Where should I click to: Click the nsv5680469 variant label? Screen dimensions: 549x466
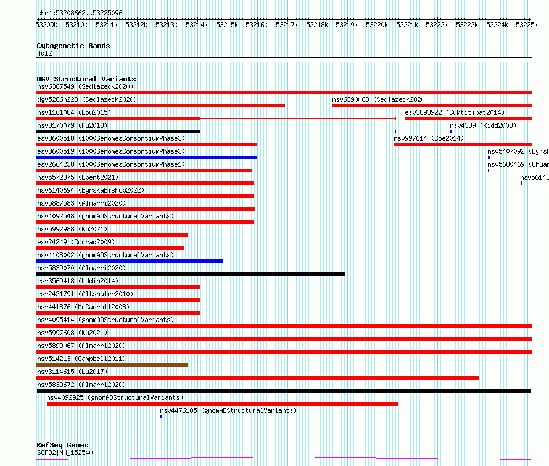[518, 164]
